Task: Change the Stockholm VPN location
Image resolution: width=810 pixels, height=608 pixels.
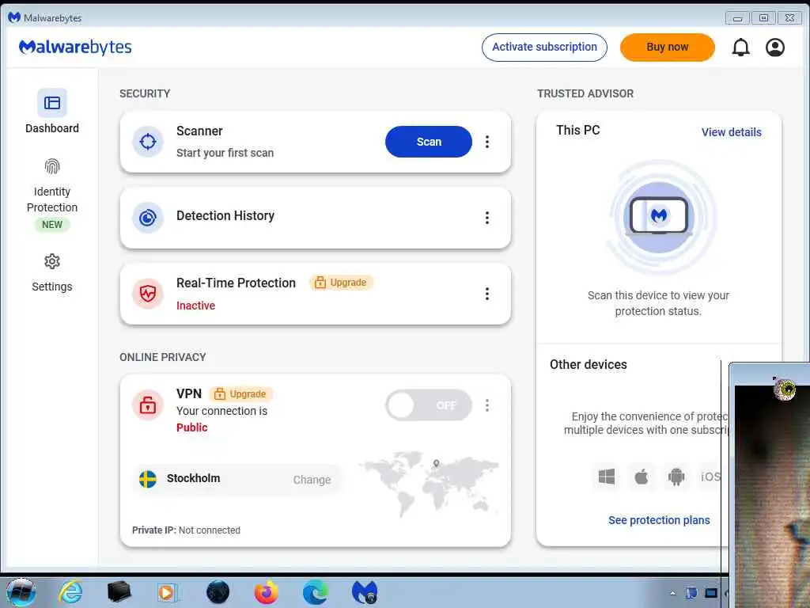Action: [312, 480]
